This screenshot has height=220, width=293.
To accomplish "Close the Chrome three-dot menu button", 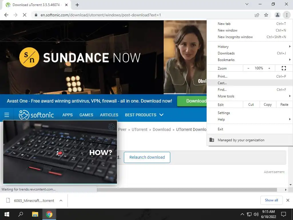I will click(x=287, y=15).
